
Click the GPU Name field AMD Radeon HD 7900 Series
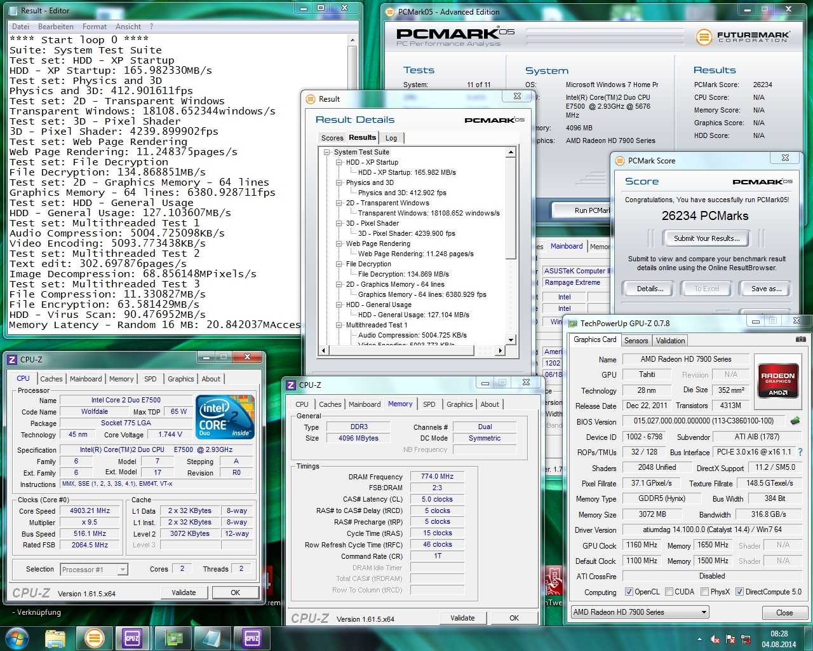685,359
